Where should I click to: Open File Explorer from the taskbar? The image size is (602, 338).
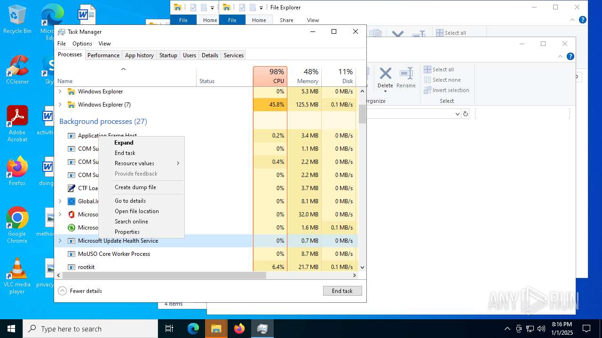click(216, 329)
